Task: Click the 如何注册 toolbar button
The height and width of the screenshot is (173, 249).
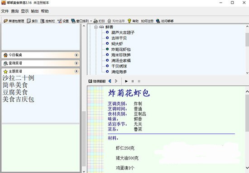Action: (x=147, y=21)
